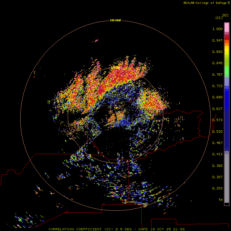Click the 19 OCT 25 date text

pos(161,229)
